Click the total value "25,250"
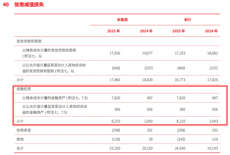230x155 pixels. point(115,148)
